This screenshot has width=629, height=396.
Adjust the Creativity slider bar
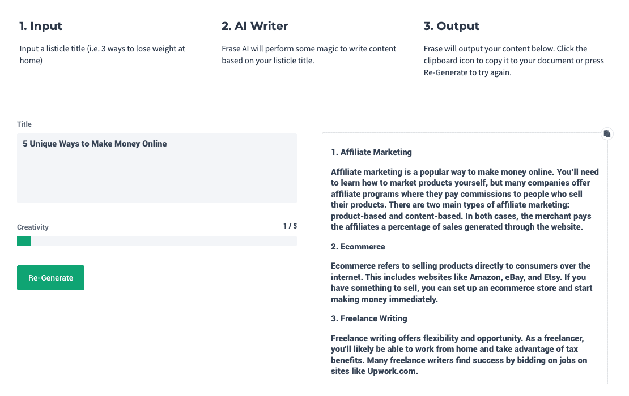click(x=157, y=240)
